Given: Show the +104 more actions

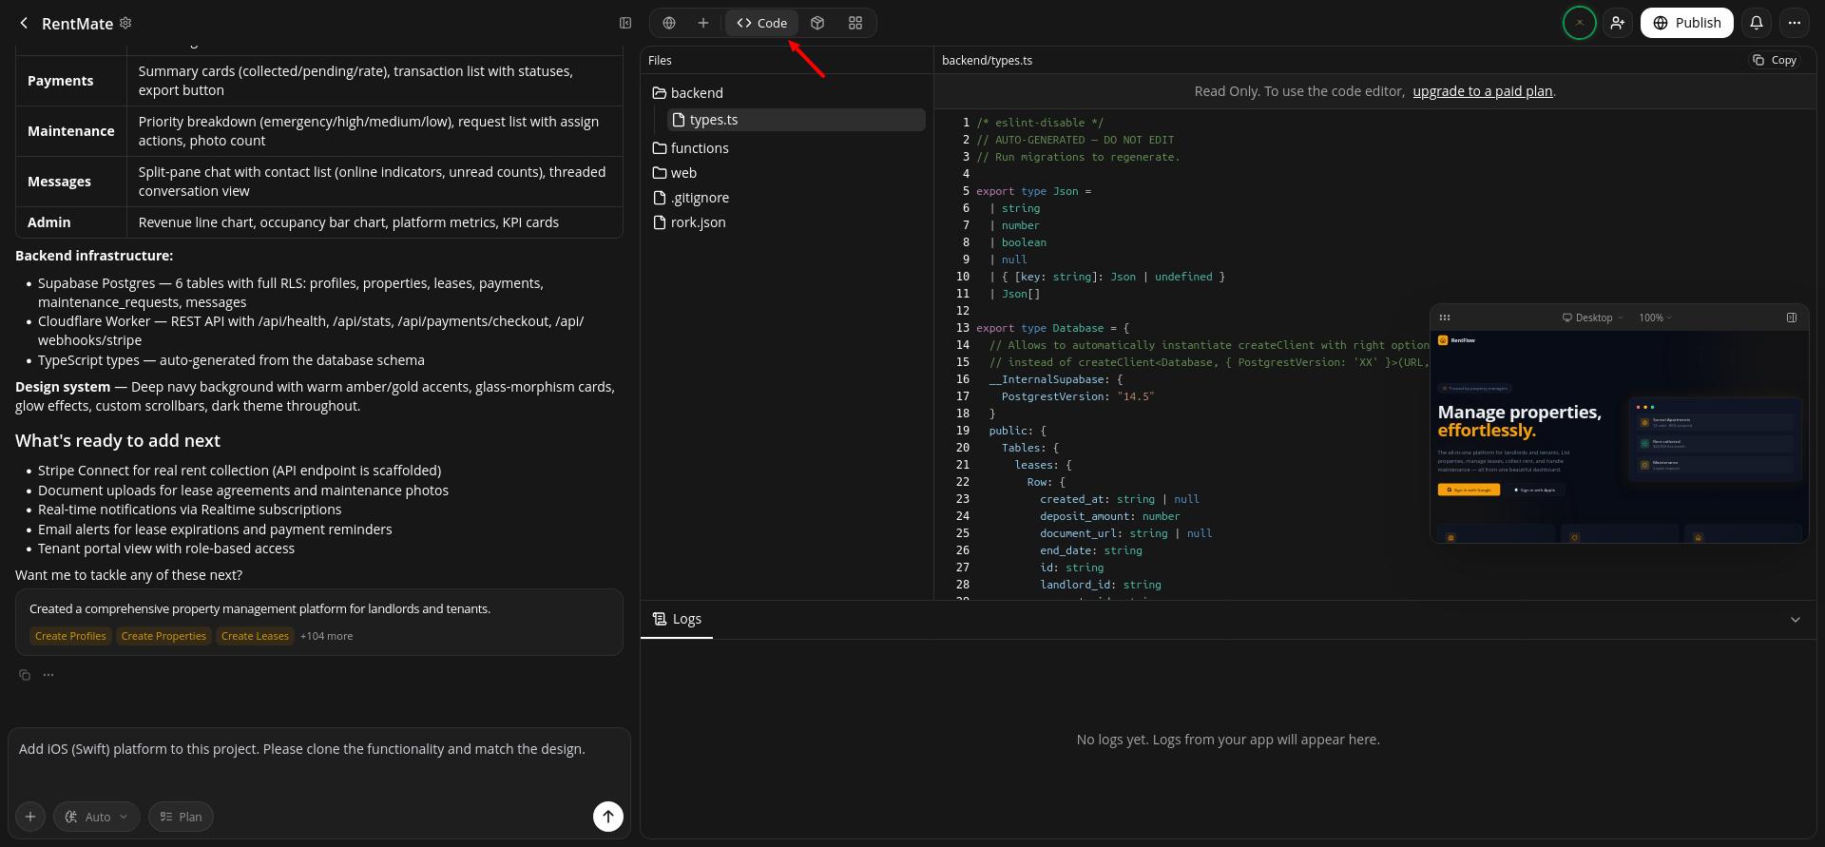Looking at the screenshot, I should click(x=326, y=636).
